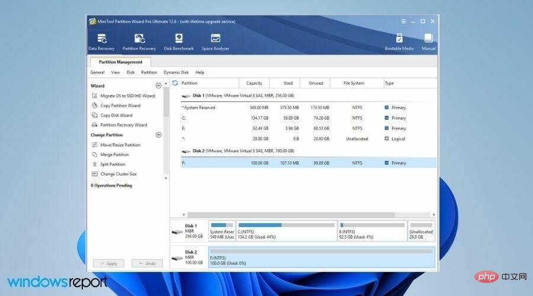Switch to Partition Management tab

120,62
